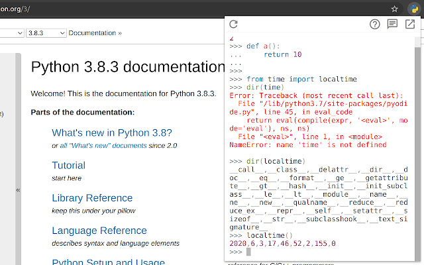Open console in new window icon
Viewport: 424px width, 265px height.
(x=410, y=25)
